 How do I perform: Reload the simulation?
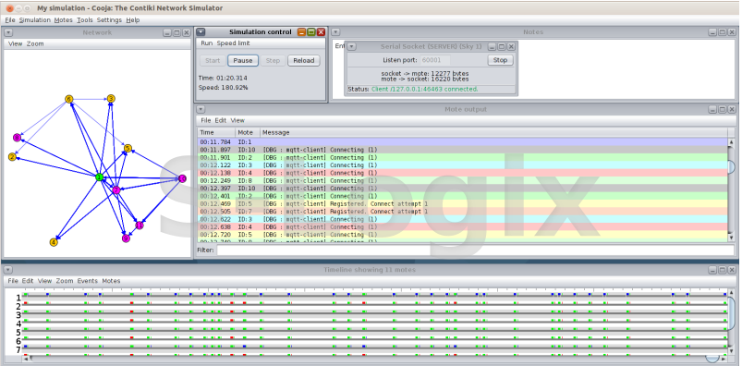[304, 61]
